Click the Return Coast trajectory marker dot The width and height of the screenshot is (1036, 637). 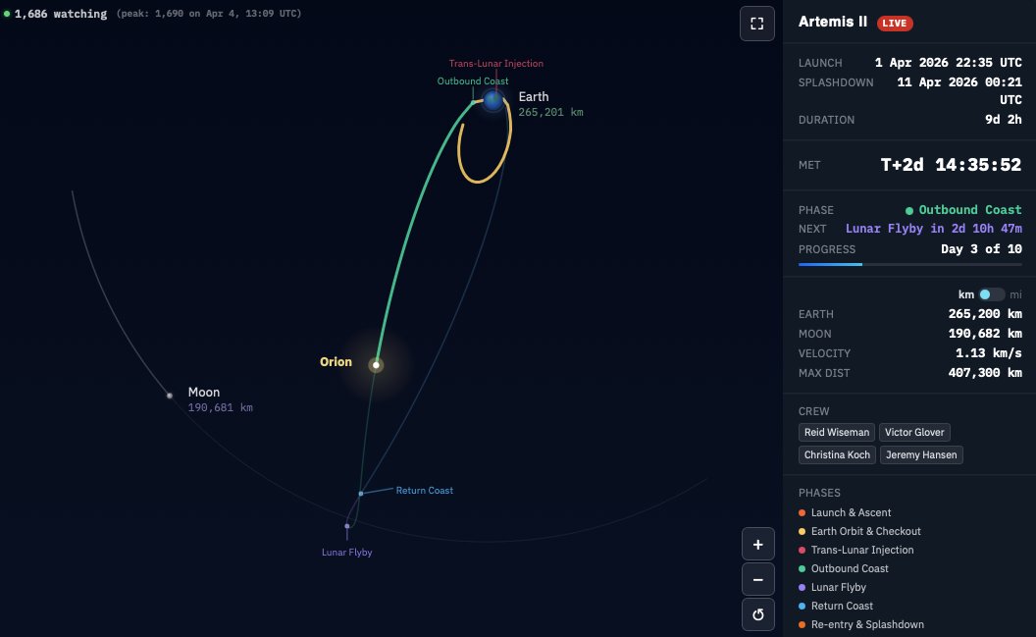361,493
